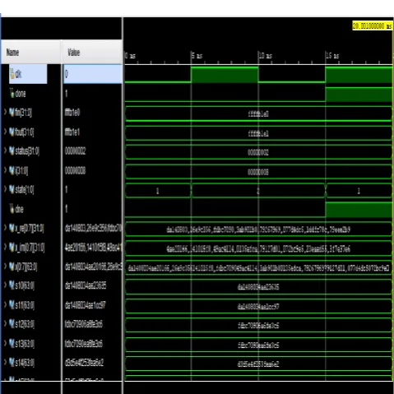Image resolution: width=394 pixels, height=394 pixels.
Task: Expand the fin[31:0] bus
Action: tap(5, 112)
